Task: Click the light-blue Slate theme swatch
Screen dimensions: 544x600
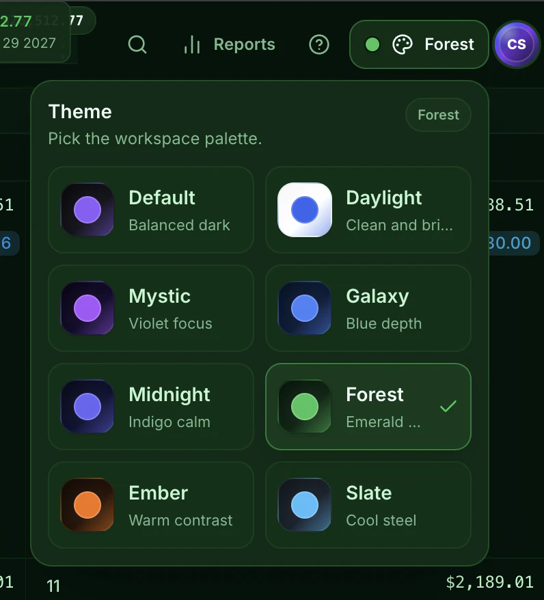Action: pos(305,505)
